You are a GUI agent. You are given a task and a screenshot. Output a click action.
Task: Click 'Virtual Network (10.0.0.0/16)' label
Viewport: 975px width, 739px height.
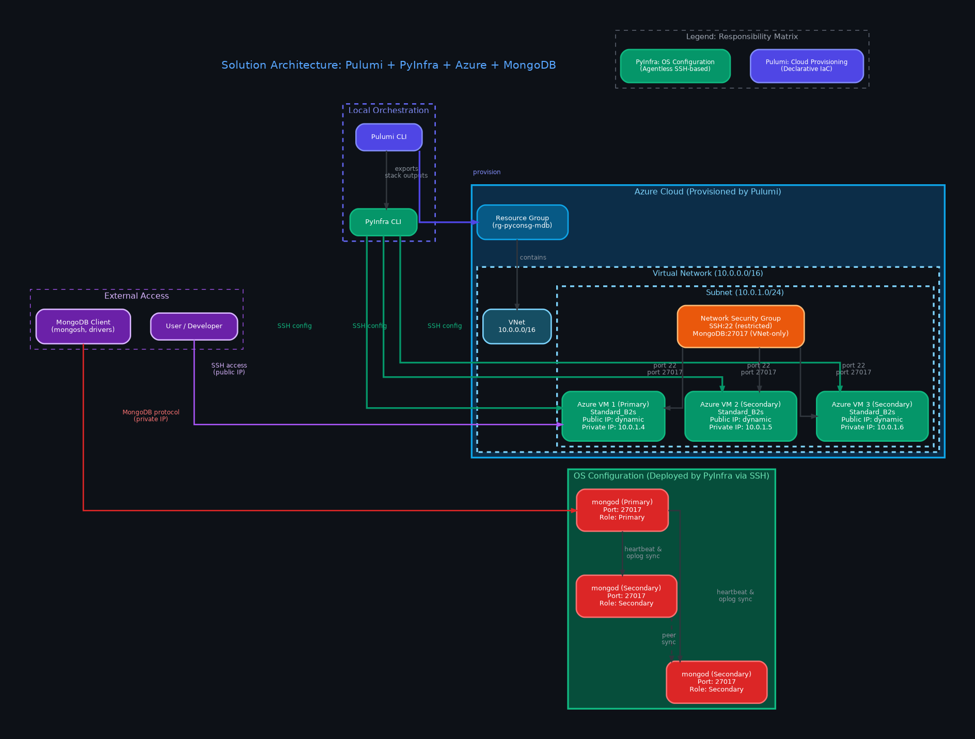coord(708,274)
